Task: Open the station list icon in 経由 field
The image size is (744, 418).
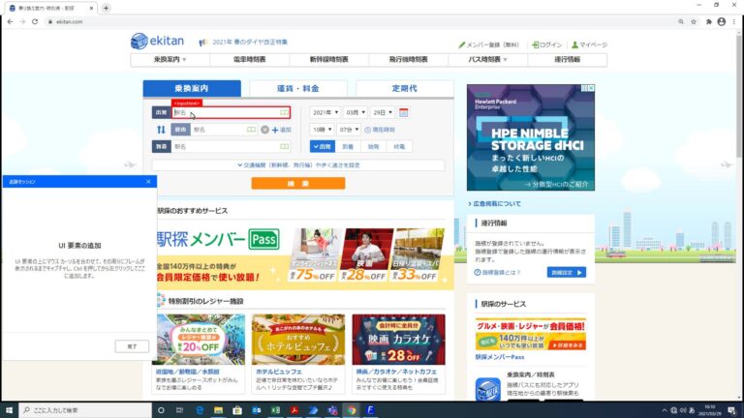Action: click(x=251, y=130)
